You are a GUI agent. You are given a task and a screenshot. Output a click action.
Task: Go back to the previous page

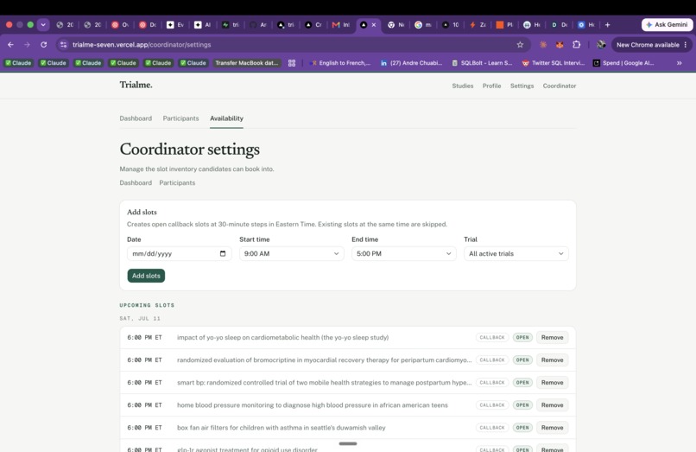pos(10,44)
